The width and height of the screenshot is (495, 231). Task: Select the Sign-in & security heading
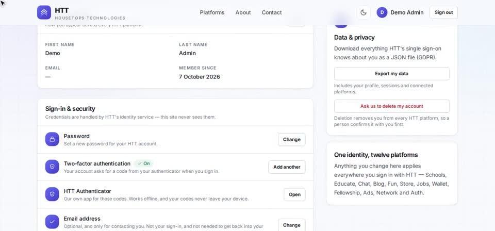[70, 109]
